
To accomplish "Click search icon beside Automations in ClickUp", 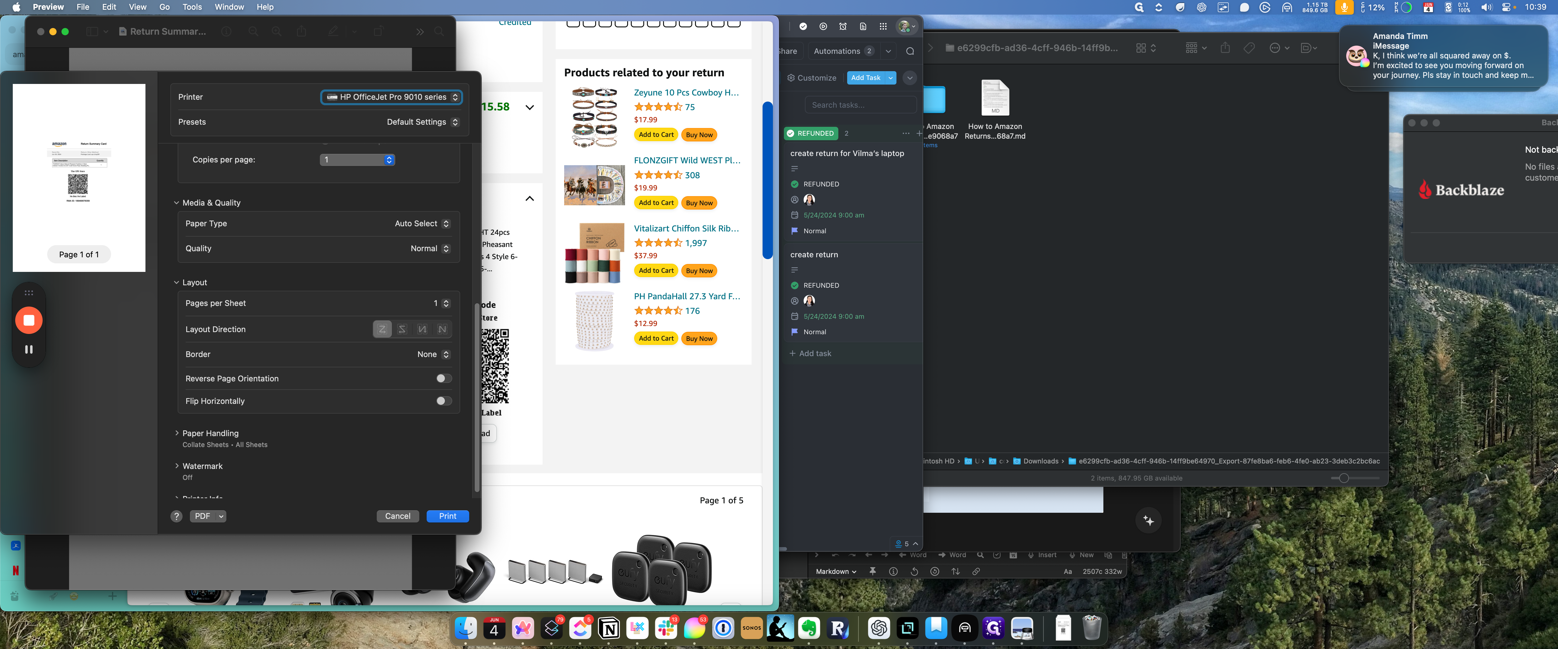I will coord(910,51).
